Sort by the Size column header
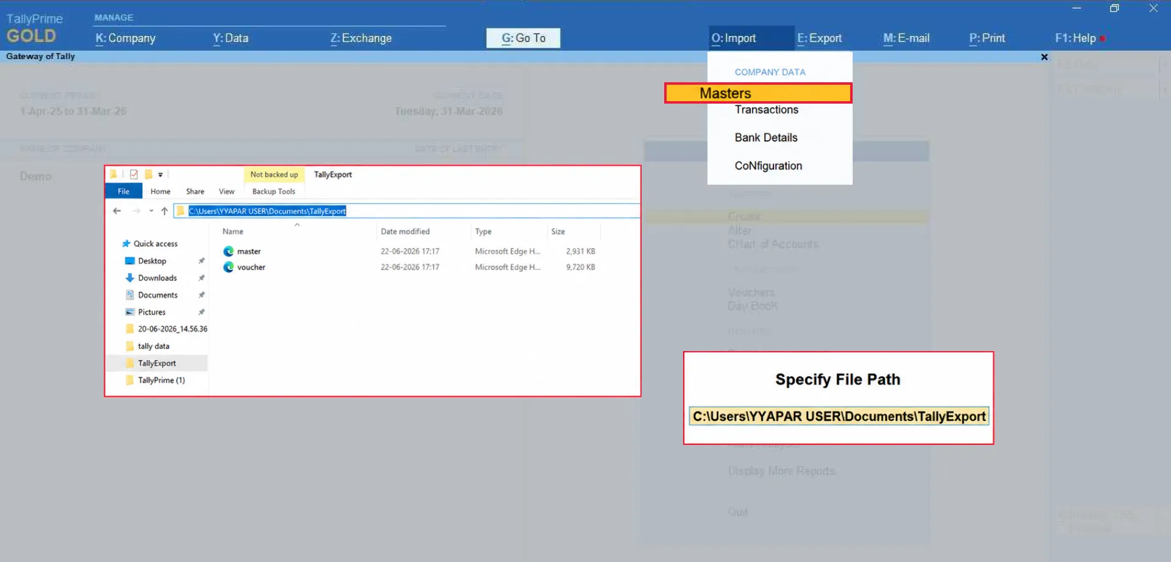Viewport: 1171px width, 562px height. (x=558, y=232)
